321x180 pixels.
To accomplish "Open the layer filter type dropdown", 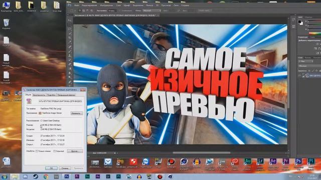I will [x=305, y=61].
